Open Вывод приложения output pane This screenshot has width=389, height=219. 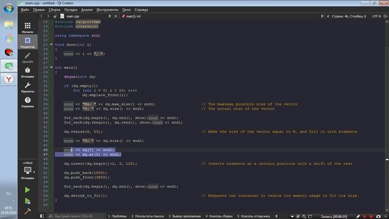coord(185,217)
